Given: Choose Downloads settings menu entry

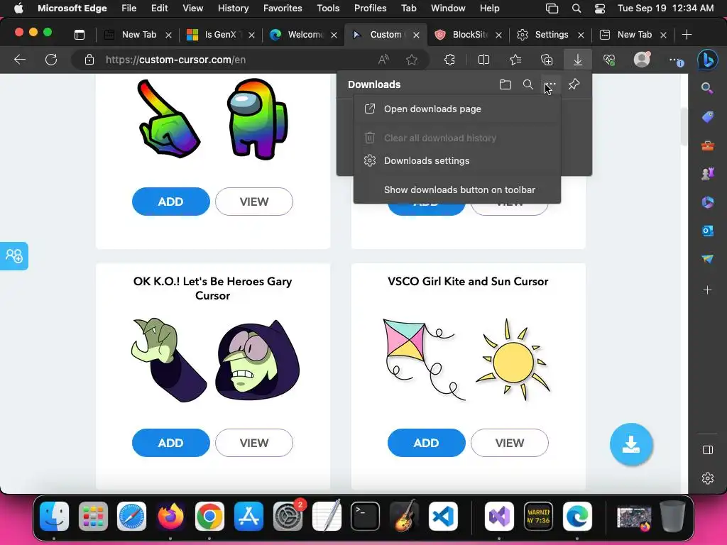Looking at the screenshot, I should 457,161.
